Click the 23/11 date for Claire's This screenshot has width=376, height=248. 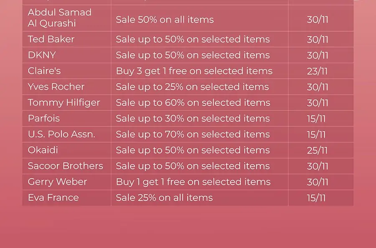coord(317,71)
